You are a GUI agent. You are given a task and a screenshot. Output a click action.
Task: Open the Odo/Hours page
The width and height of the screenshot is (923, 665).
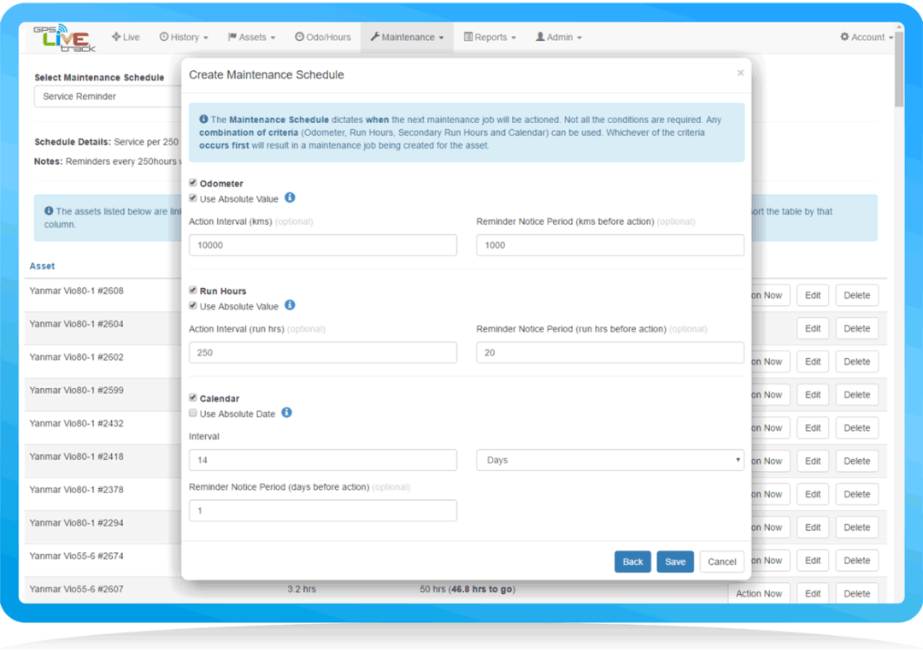[322, 38]
